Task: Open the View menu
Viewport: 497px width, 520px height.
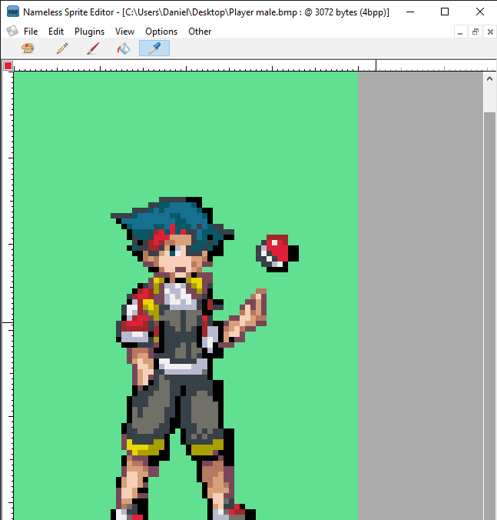Action: point(124,32)
